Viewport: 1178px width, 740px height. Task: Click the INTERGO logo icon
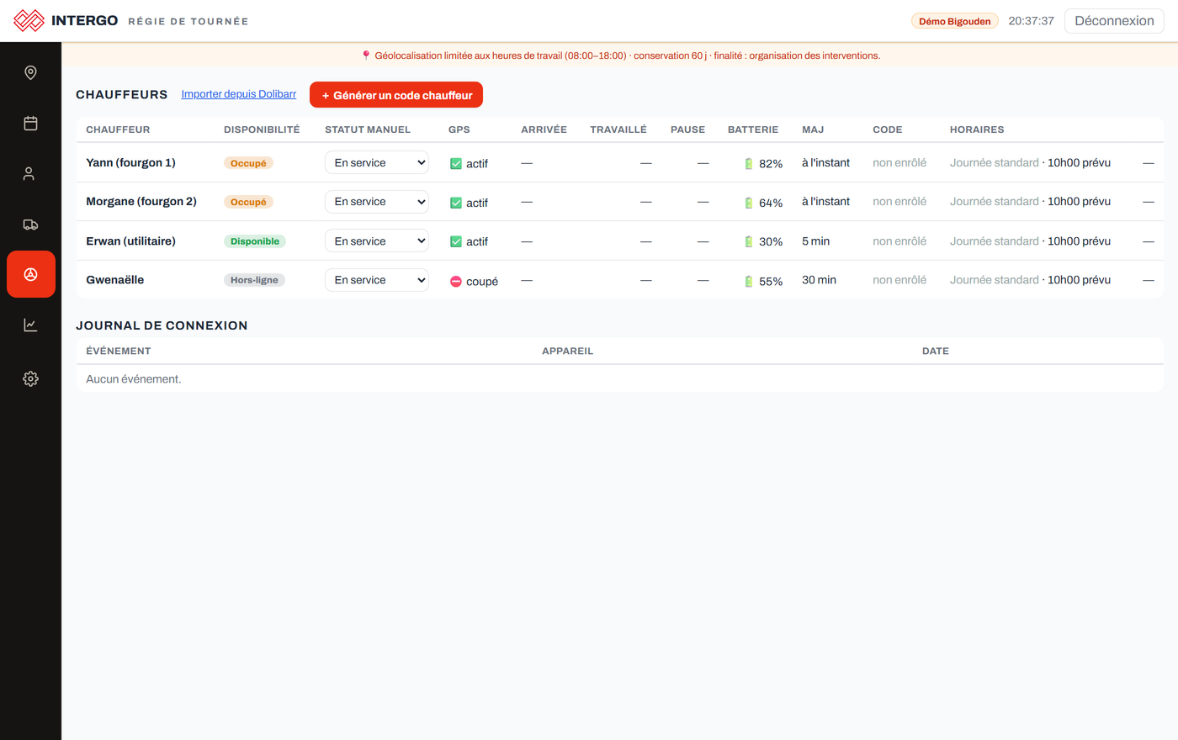point(29,20)
